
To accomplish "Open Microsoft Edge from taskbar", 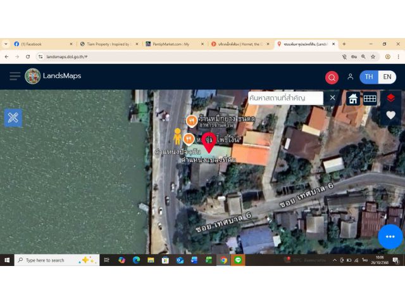I will (136, 260).
